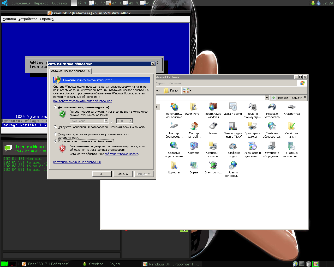This screenshot has width=334, height=267.
Task: Click Восстановить скрытые обновления link
Action: 77,162
